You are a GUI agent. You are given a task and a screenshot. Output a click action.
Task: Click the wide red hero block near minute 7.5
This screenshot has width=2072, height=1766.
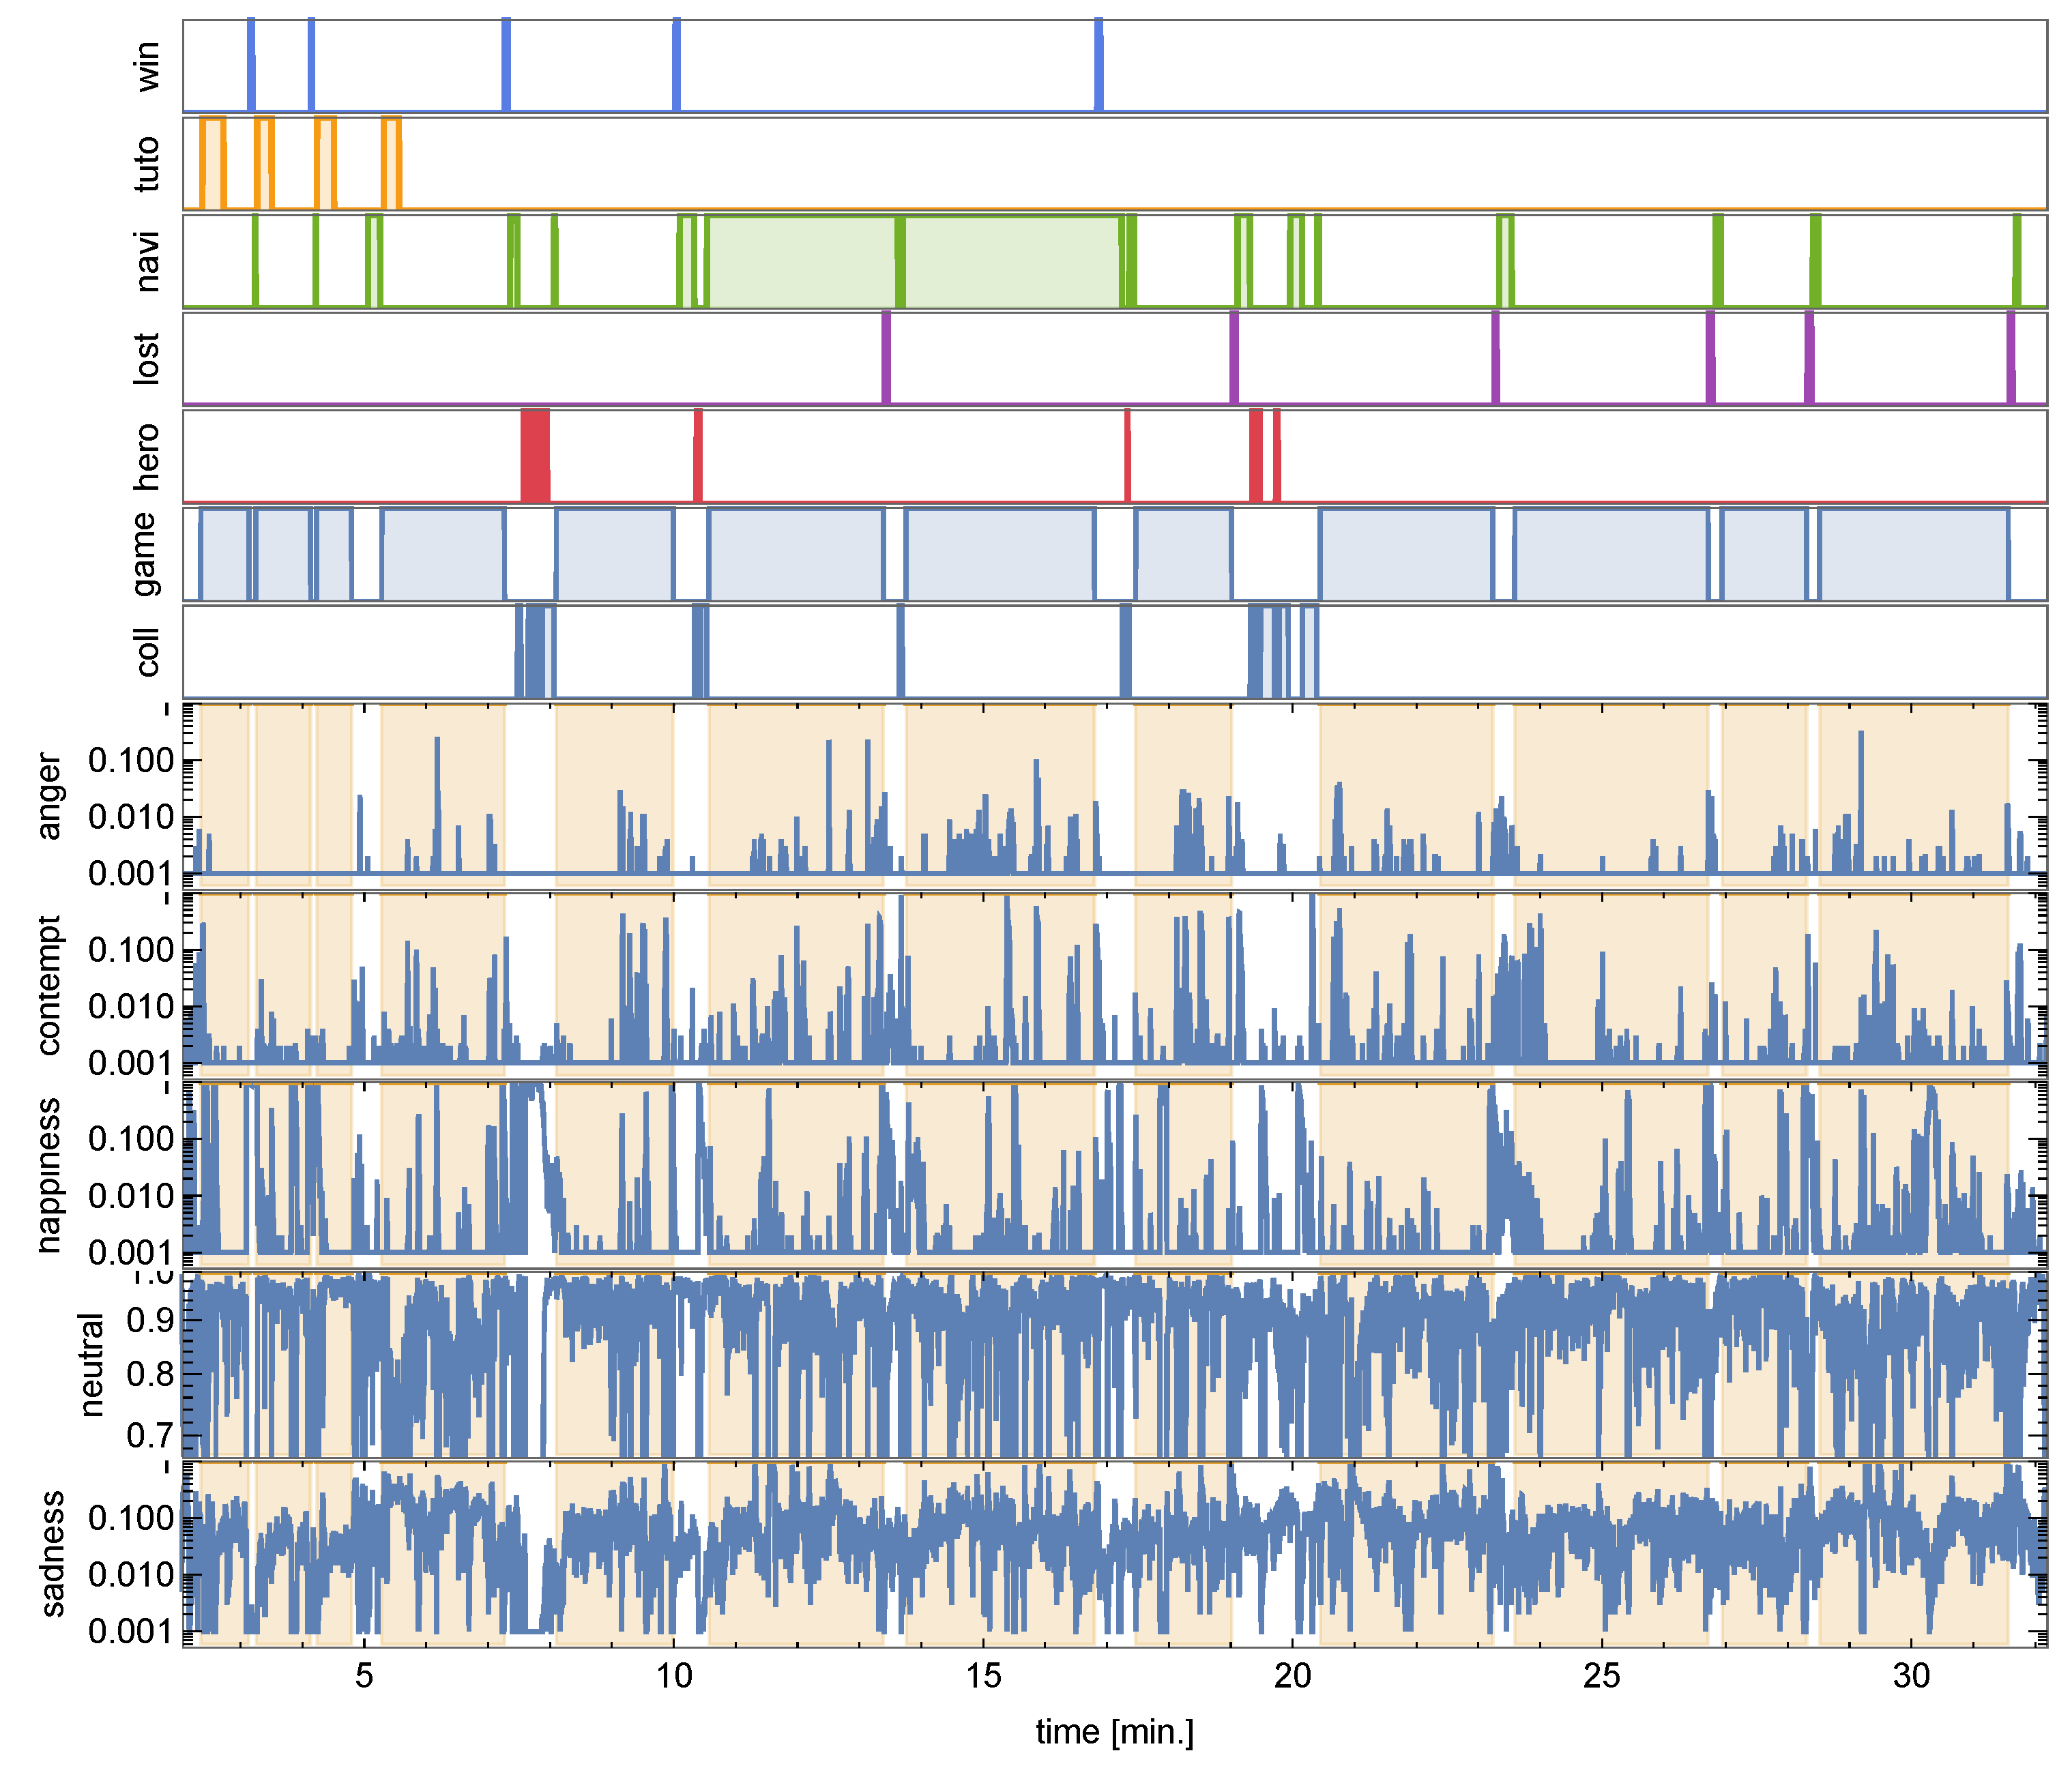(535, 455)
